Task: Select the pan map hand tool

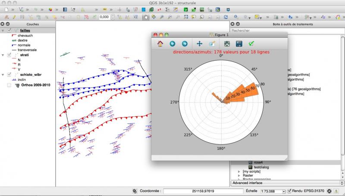Action: point(146,17)
